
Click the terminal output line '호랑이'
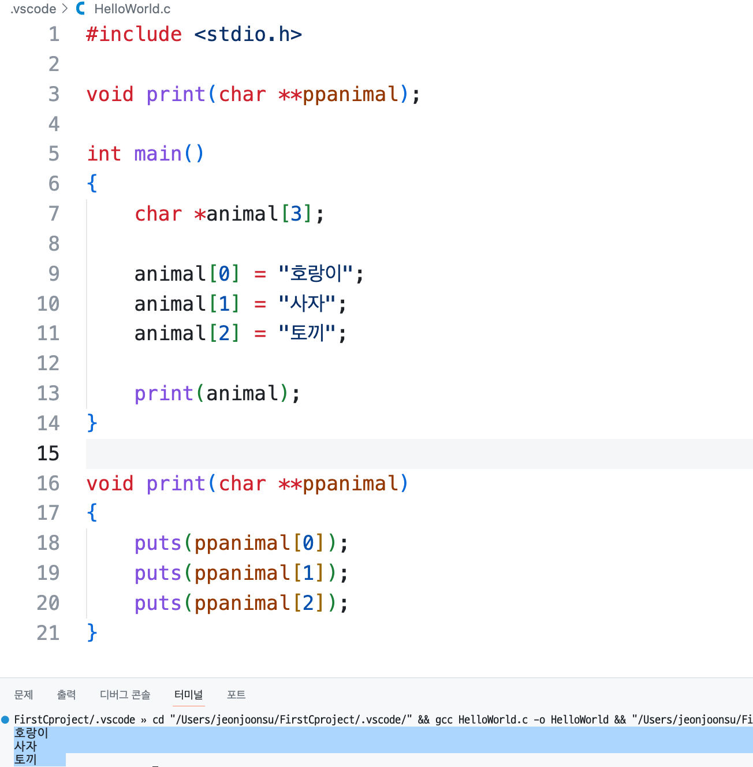coord(31,733)
